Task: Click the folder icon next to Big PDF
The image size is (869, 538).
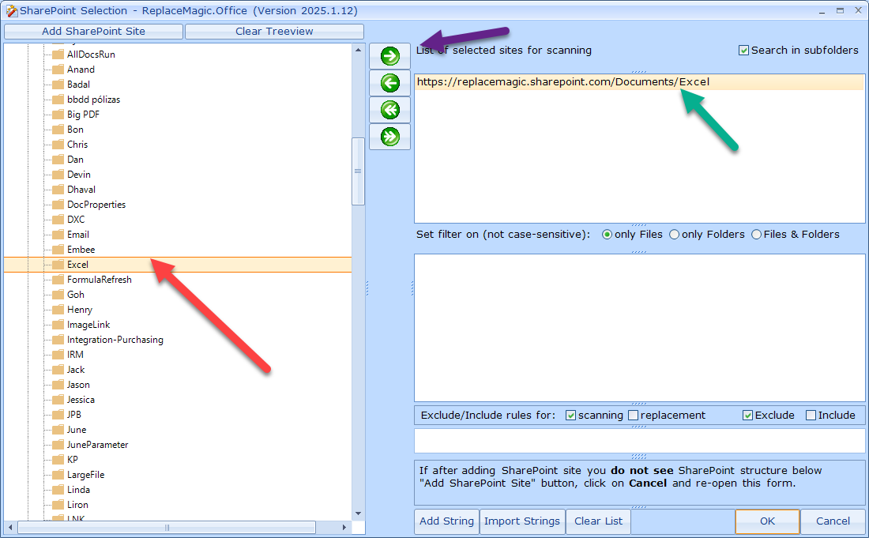Action: pos(58,115)
